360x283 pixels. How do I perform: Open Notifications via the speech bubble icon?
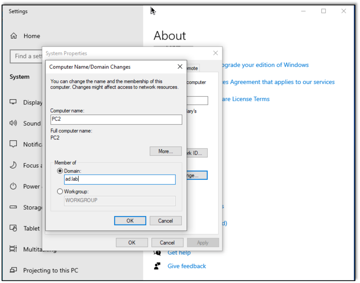click(x=13, y=144)
